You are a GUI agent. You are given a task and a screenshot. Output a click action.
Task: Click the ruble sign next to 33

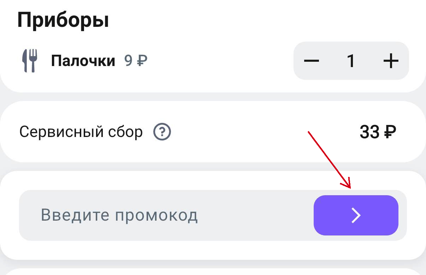click(x=389, y=132)
